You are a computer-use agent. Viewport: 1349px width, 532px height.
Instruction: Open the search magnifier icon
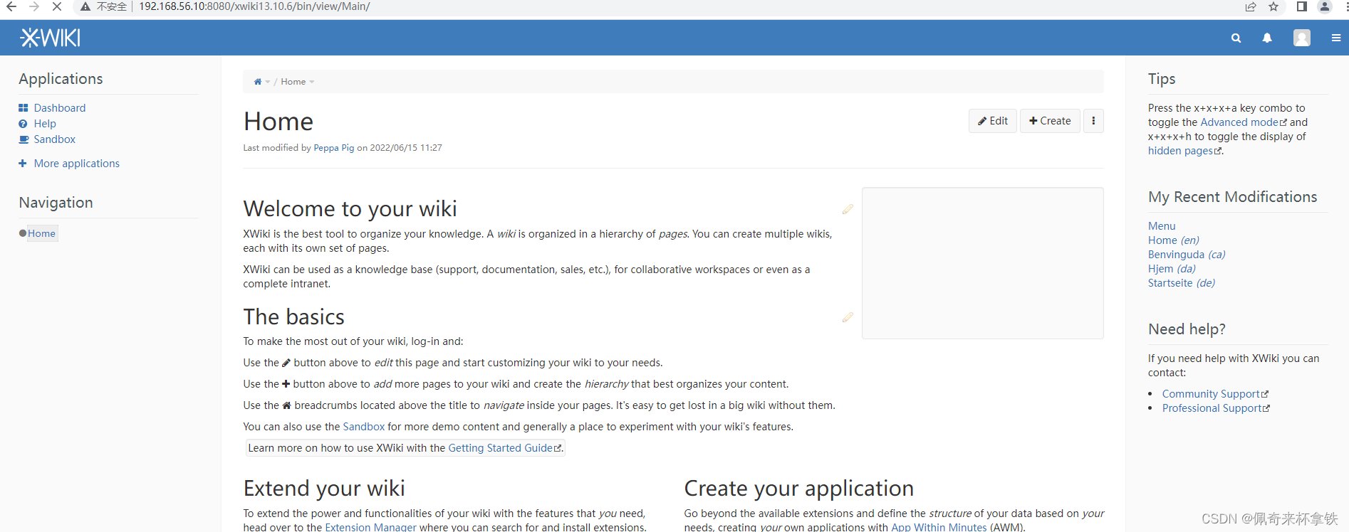[x=1236, y=38]
